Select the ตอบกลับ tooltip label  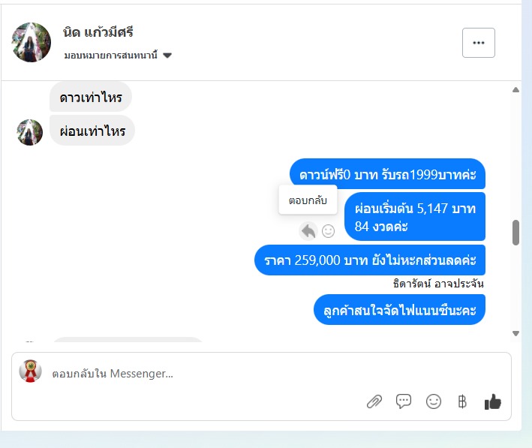pos(308,200)
